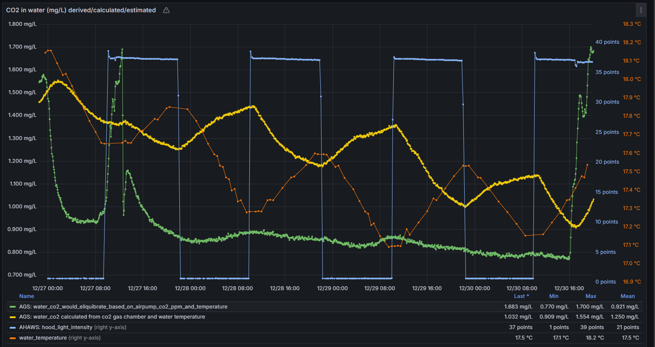Click the 12/30 00:00 x-axis label
Image resolution: width=655 pixels, height=347 pixels.
tap(474, 288)
